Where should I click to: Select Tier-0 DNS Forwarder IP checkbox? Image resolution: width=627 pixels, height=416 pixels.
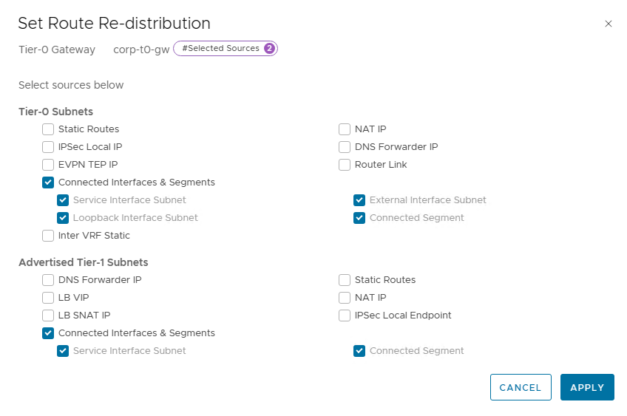click(x=345, y=146)
